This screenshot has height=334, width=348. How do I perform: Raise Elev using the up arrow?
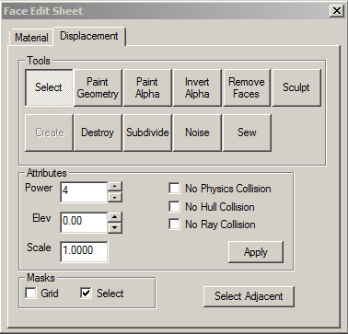[115, 217]
